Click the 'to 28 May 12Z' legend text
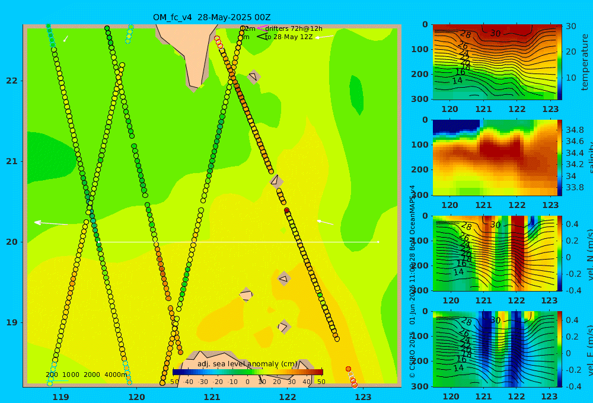Image resolution: width=593 pixels, height=403 pixels. click(x=289, y=37)
